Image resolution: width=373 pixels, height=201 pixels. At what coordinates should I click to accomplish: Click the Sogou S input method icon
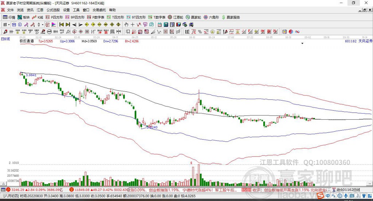tap(320, 196)
